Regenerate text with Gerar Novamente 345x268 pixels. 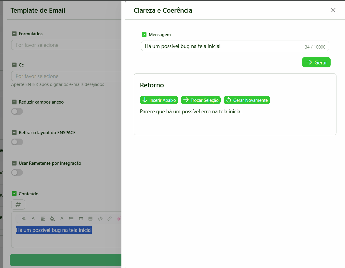pos(247,100)
